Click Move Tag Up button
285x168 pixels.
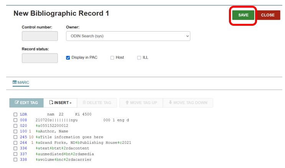(141, 103)
